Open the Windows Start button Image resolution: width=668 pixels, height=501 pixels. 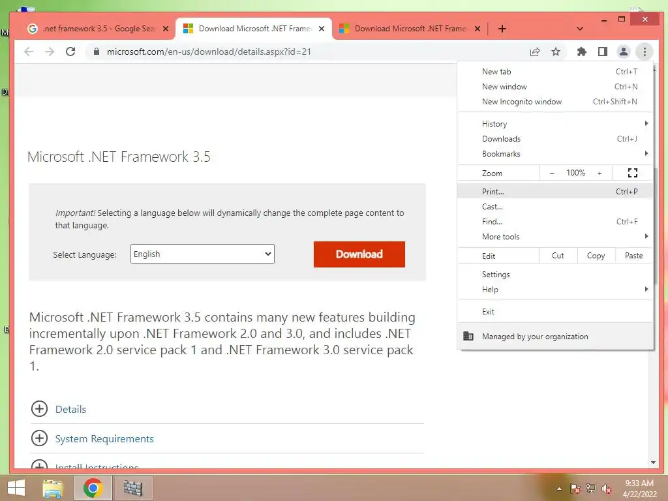click(x=16, y=488)
